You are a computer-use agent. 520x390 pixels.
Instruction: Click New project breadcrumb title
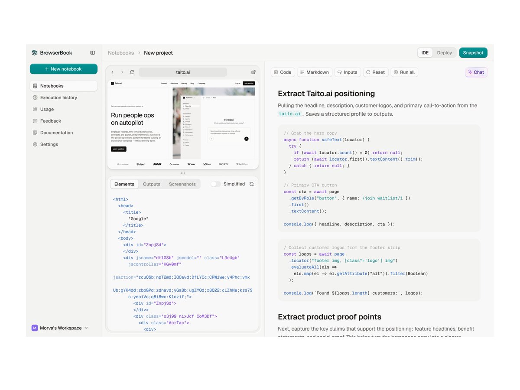click(x=158, y=53)
